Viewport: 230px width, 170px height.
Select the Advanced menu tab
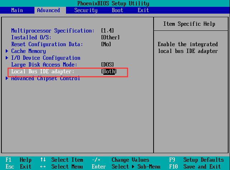coord(48,10)
